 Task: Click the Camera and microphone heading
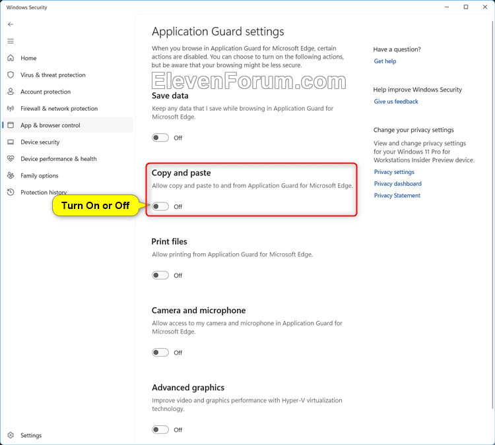(199, 311)
